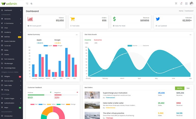Toggle the Google series in bar chart legend
This screenshot has width=196, height=119.
pos(58,46)
